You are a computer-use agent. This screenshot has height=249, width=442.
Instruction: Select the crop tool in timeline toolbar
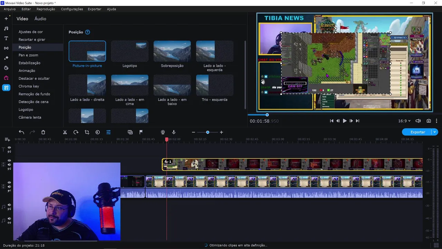click(87, 132)
